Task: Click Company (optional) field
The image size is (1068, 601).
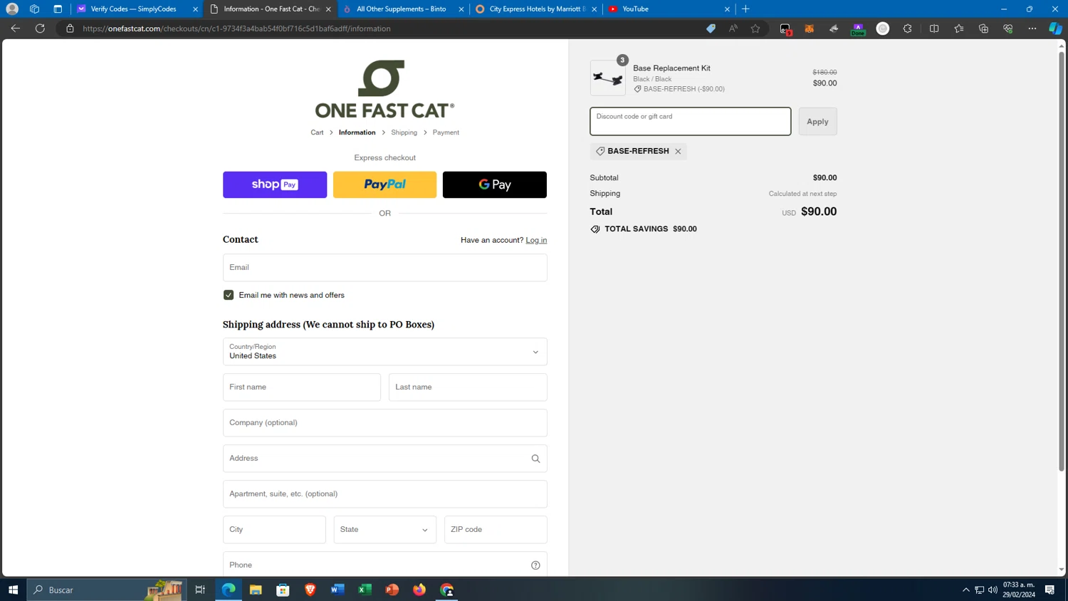Action: point(384,423)
